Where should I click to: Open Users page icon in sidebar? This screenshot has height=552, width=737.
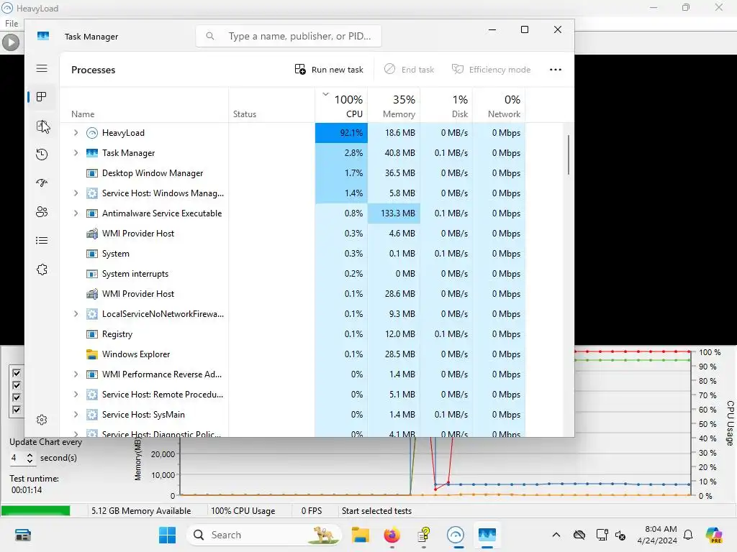(x=42, y=212)
